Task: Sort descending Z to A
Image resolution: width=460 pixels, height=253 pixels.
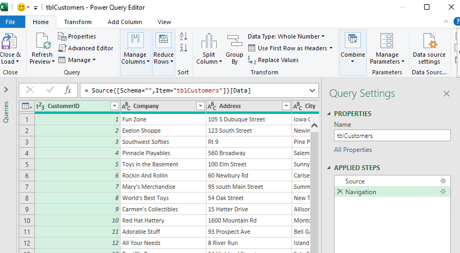Action: pos(184,48)
